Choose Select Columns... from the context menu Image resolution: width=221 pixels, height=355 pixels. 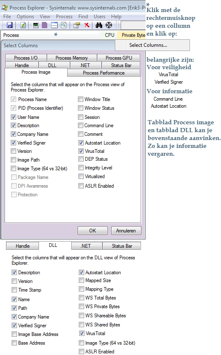(x=152, y=45)
